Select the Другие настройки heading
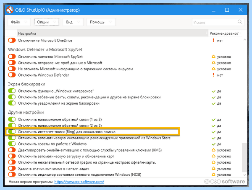Screen dimensions: 252x190 (x=26, y=112)
